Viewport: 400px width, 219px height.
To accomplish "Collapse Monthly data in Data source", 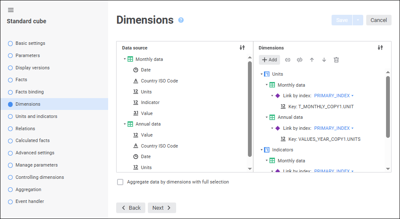I will [125, 59].
